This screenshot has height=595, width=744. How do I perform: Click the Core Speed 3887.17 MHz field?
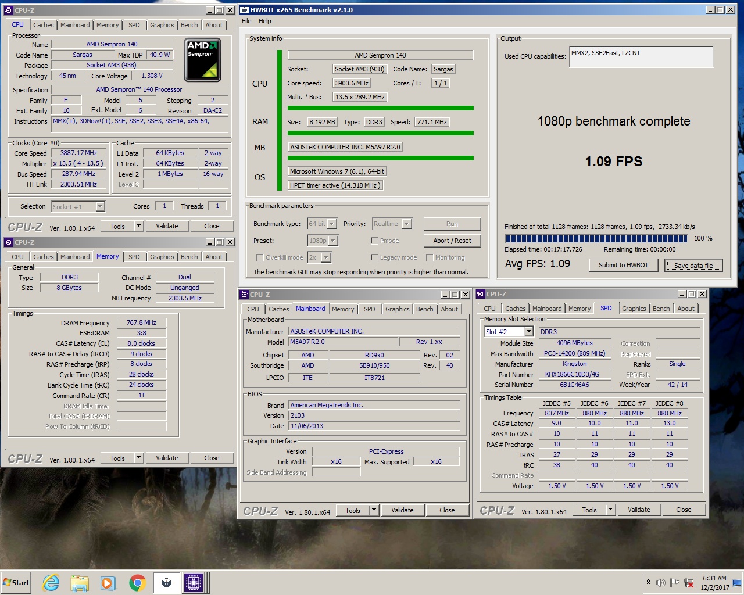pyautogui.click(x=78, y=153)
